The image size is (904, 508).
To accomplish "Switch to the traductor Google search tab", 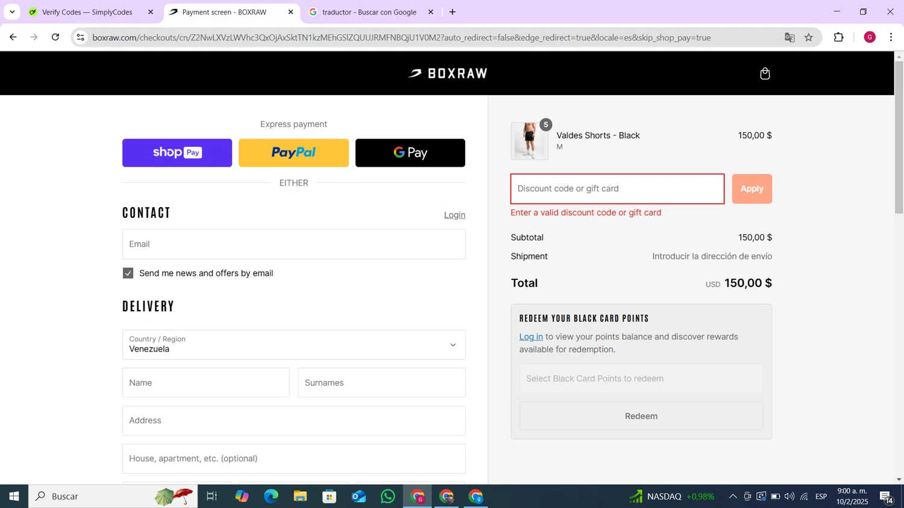I will pyautogui.click(x=369, y=12).
